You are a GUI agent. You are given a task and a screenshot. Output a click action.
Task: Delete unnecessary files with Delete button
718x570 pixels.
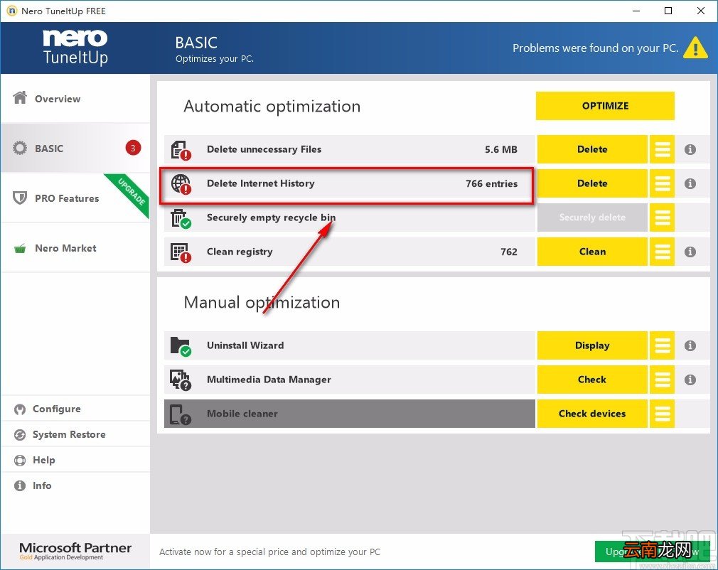592,149
